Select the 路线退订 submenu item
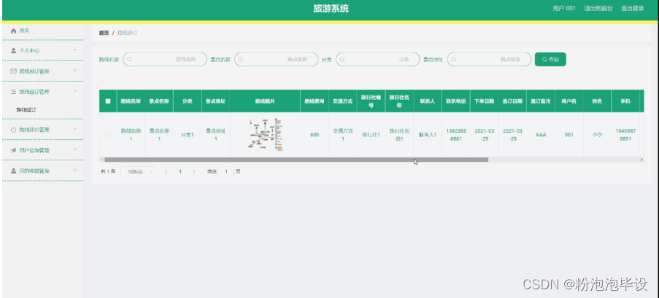 [x=26, y=110]
